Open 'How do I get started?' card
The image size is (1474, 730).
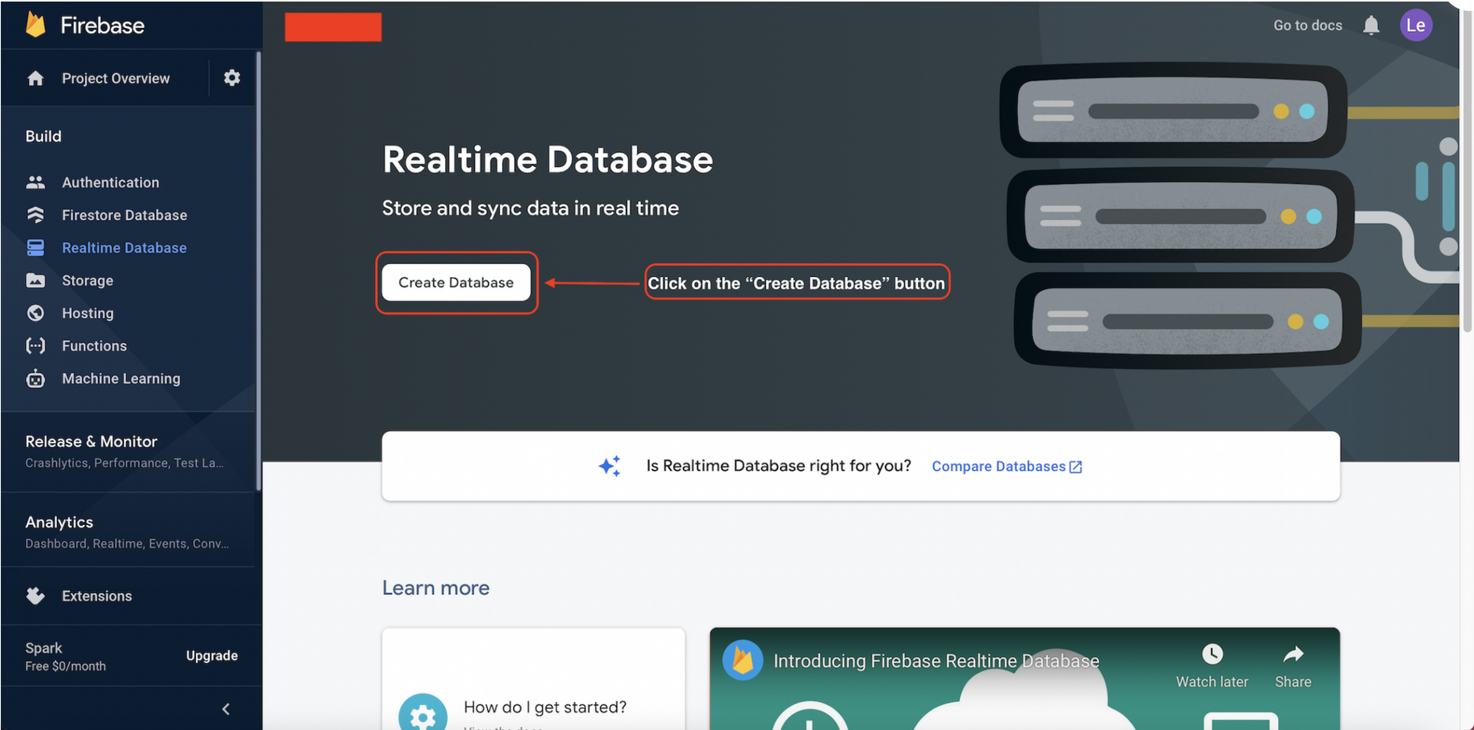[x=533, y=679]
